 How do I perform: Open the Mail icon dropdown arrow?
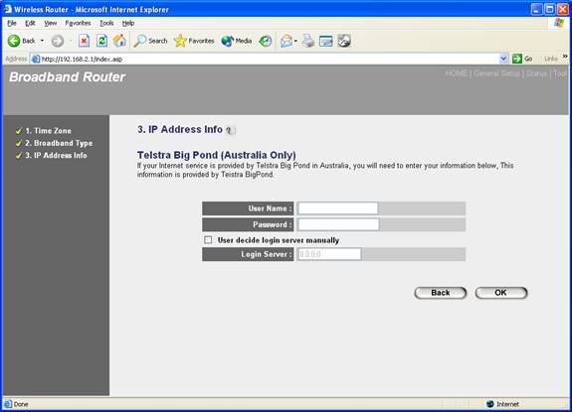[x=295, y=41]
